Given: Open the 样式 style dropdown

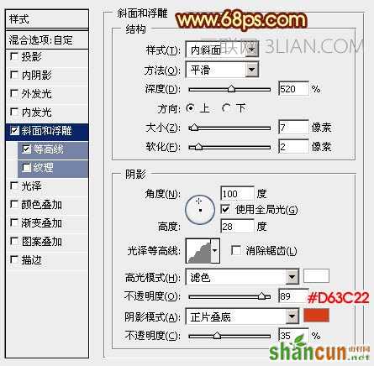Looking at the screenshot, I should pyautogui.click(x=252, y=50).
